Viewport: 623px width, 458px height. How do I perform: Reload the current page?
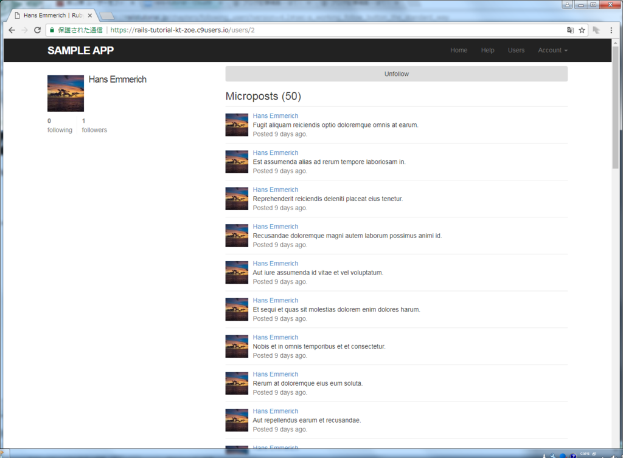point(37,30)
